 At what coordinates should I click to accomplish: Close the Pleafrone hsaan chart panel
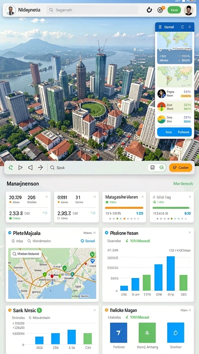click(x=190, y=233)
